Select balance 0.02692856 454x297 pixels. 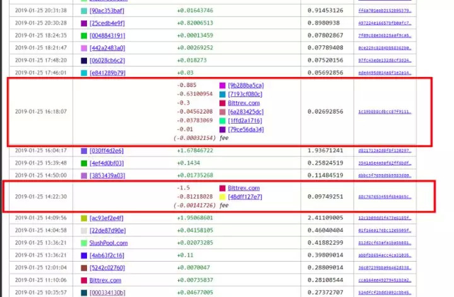pyautogui.click(x=325, y=112)
